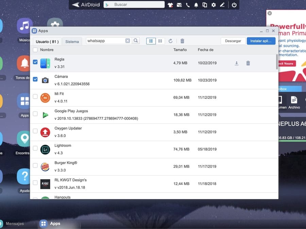This screenshot has width=306, height=229.
Task: Open the Archivo toolbox icon
Action: click(x=294, y=102)
